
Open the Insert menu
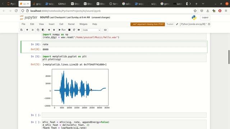tap(51, 24)
